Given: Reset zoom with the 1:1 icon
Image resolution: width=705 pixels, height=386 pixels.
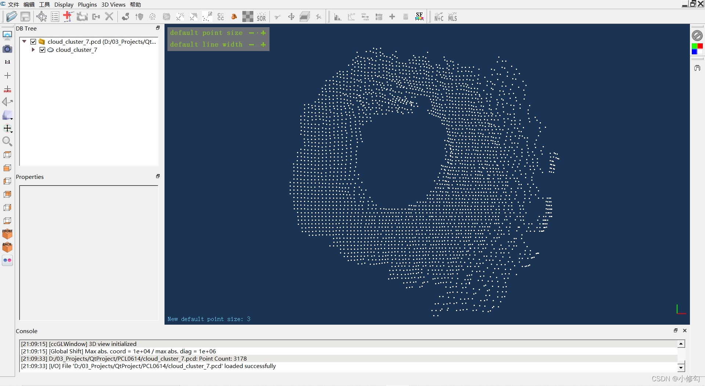Looking at the screenshot, I should 7,62.
